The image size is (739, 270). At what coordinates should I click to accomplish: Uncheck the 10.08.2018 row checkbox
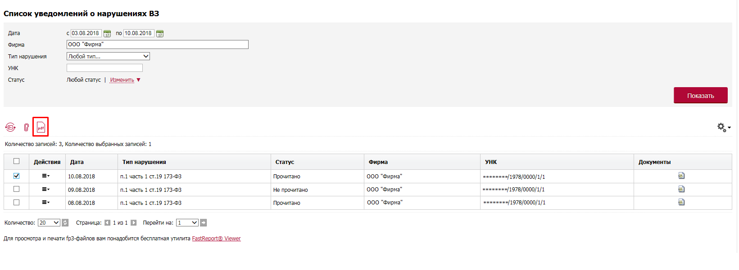pos(17,176)
